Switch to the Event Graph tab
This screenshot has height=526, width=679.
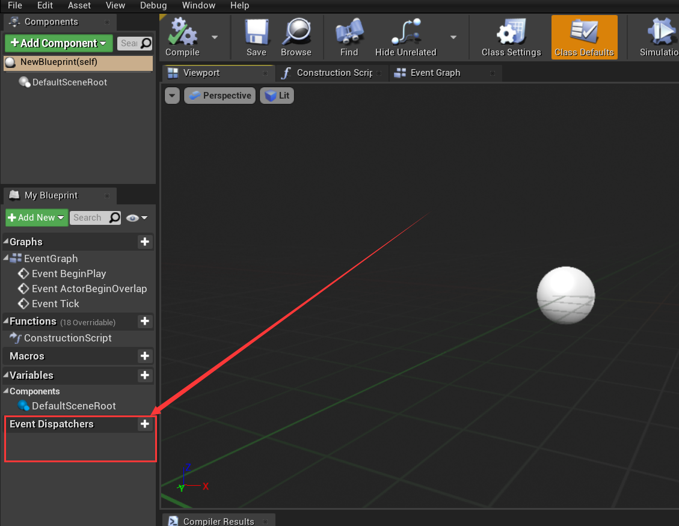coord(434,73)
